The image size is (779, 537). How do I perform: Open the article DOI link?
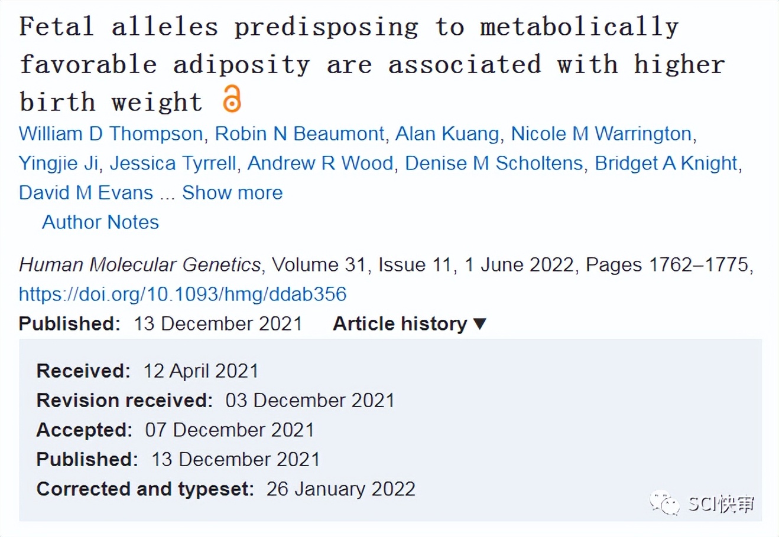[x=183, y=294]
